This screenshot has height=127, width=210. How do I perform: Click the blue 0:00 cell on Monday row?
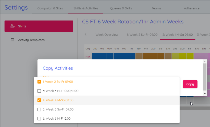(95, 56)
